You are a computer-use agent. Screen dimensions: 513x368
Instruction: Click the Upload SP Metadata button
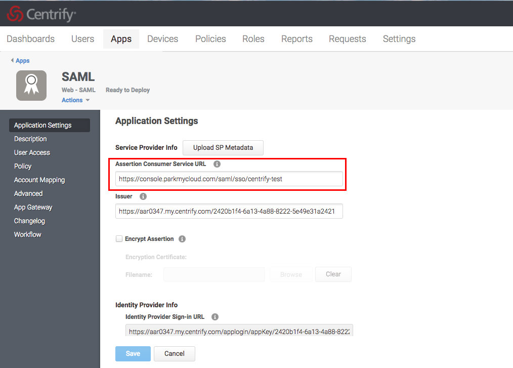[223, 148]
